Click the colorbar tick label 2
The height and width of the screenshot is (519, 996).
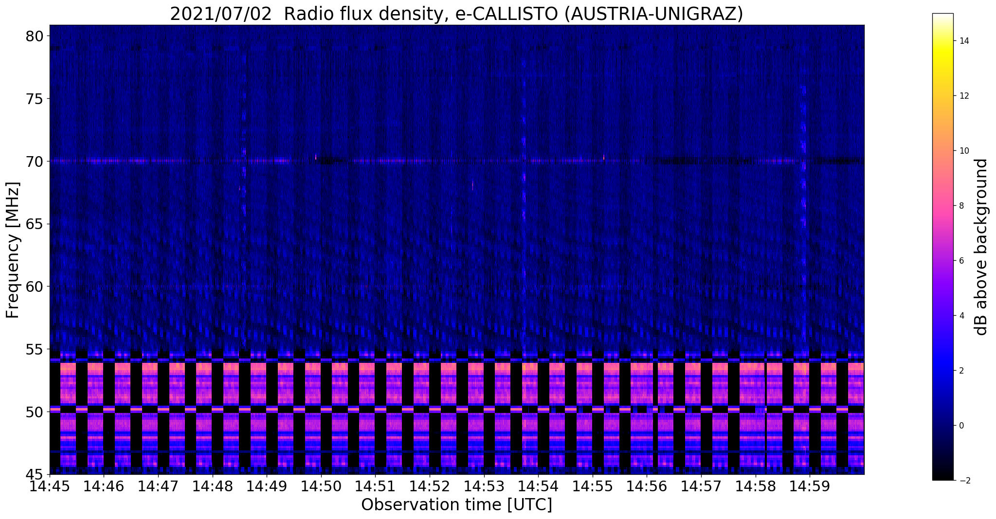(961, 371)
